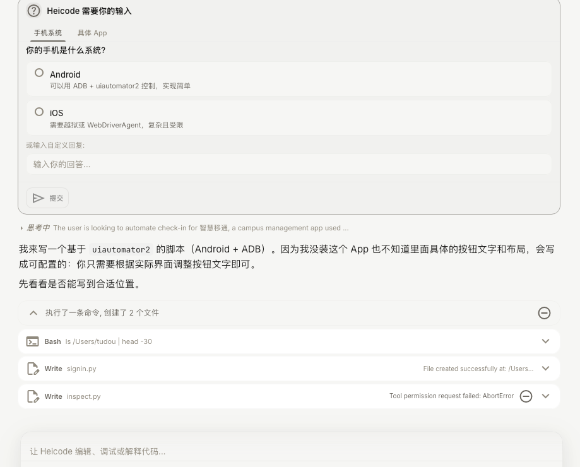Click the stop icon on command summary row
Viewport: 580px width, 467px height.
tap(544, 313)
